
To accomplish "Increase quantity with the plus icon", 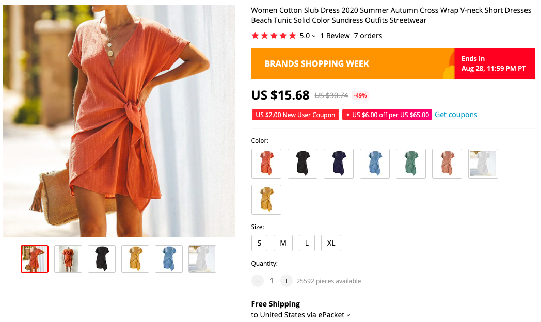I will pyautogui.click(x=286, y=281).
